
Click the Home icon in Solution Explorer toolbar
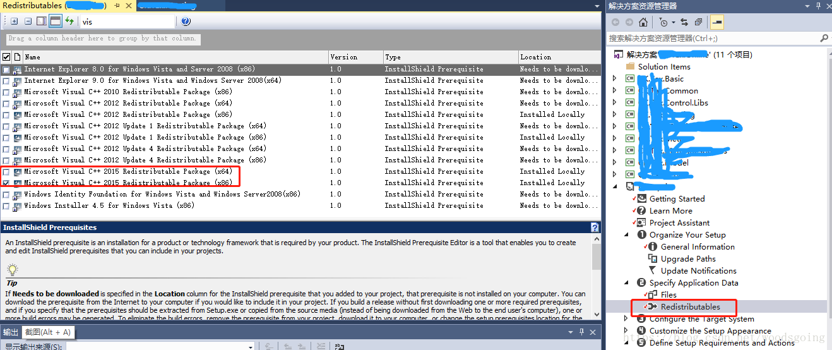[643, 22]
